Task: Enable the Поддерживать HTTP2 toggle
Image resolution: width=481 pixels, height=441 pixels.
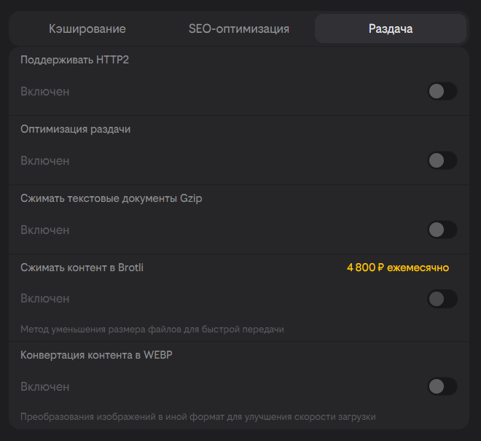Action: pyautogui.click(x=442, y=91)
